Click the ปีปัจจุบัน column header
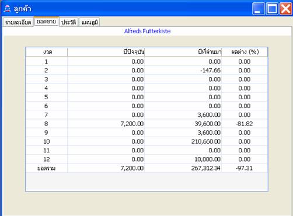 [x=106, y=52]
